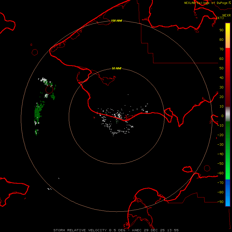Select the NEXLAB-College of DuPage text

coord(206,3)
